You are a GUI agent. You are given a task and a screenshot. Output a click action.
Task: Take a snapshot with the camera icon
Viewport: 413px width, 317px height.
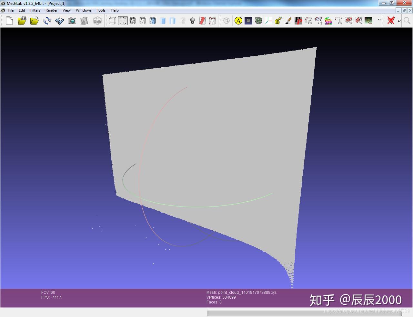(x=72, y=21)
